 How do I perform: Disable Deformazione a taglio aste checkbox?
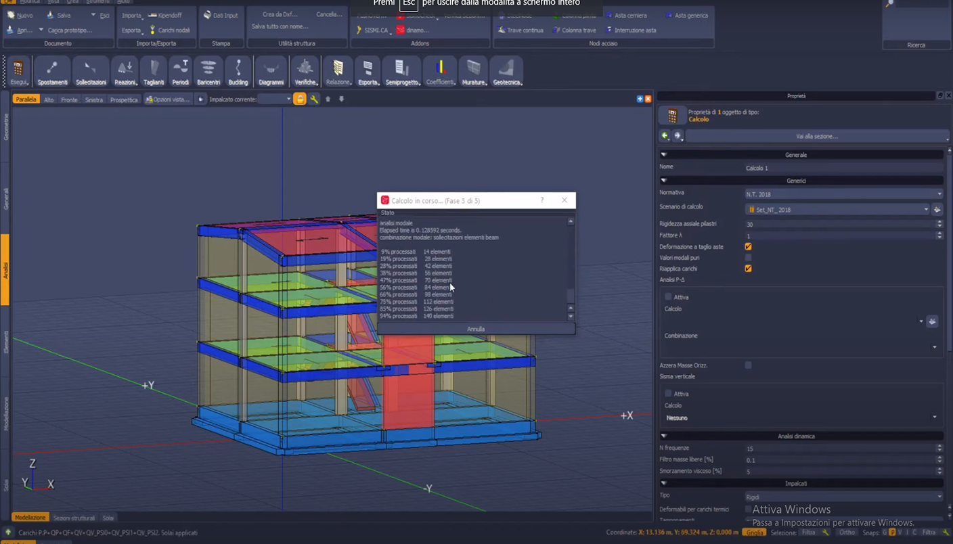748,247
